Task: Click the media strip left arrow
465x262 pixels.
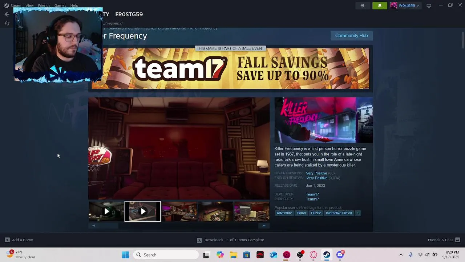Action: pyautogui.click(x=93, y=226)
